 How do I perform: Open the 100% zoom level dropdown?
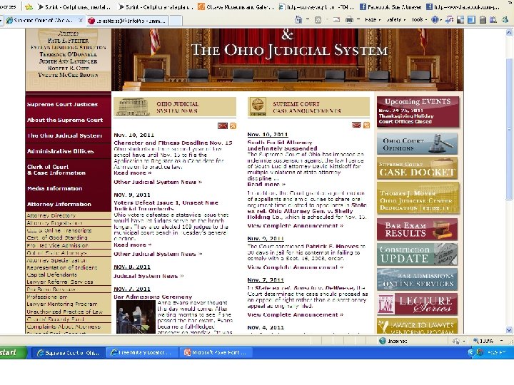502,341
